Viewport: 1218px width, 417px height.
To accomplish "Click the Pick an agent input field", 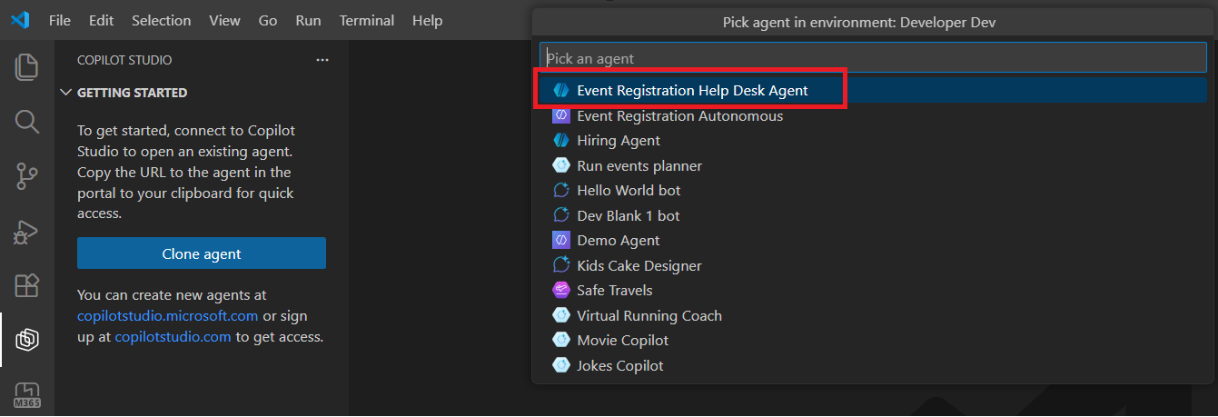I will [872, 58].
